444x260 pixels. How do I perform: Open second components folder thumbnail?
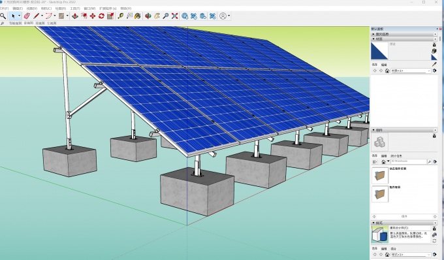point(380,194)
